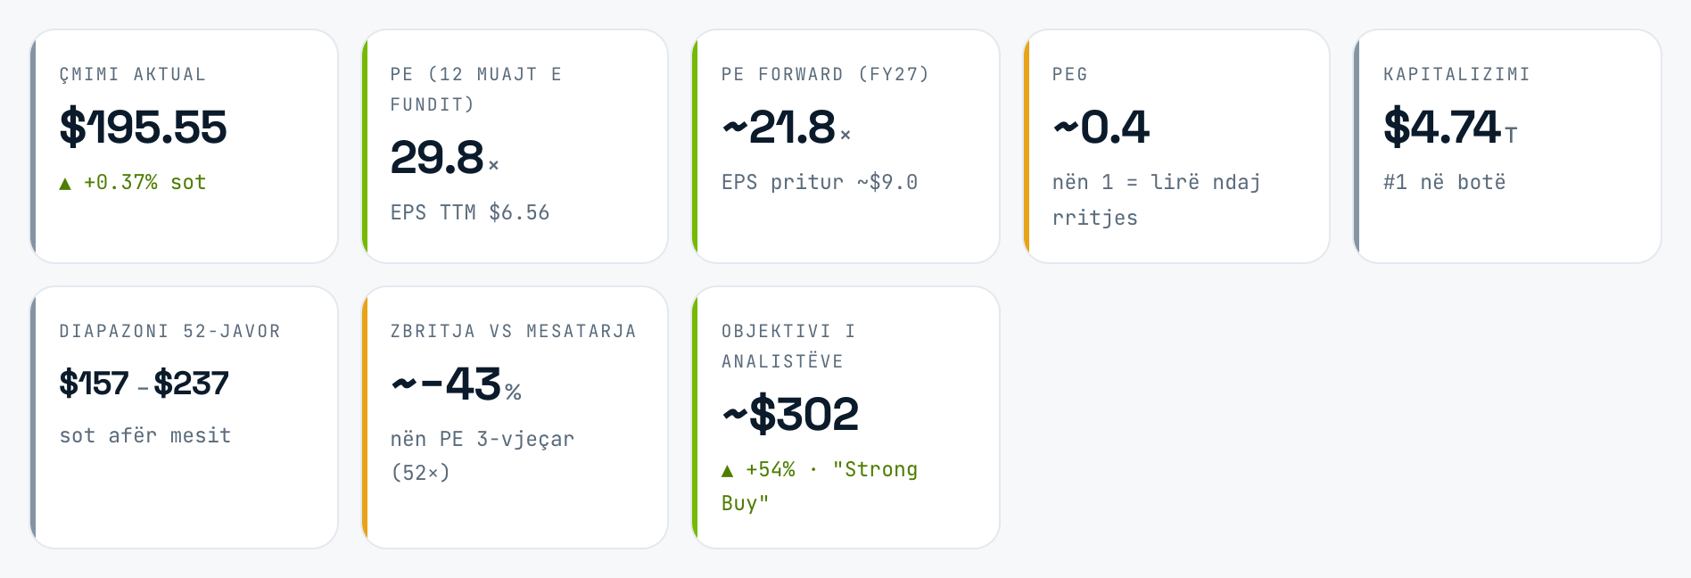Select the EPS pritur ~$9.0 note
Viewport: 1691px width, 578px height.
tap(820, 182)
